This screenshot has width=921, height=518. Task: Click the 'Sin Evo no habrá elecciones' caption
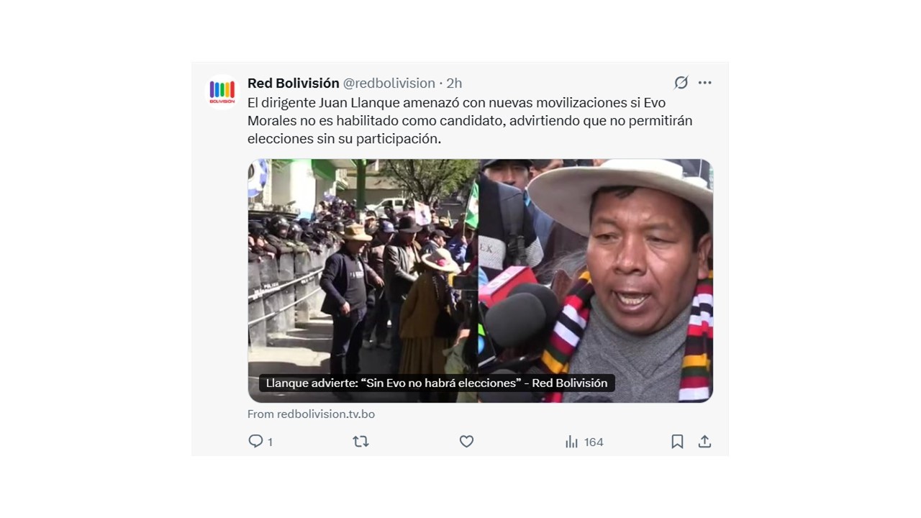pos(436,383)
